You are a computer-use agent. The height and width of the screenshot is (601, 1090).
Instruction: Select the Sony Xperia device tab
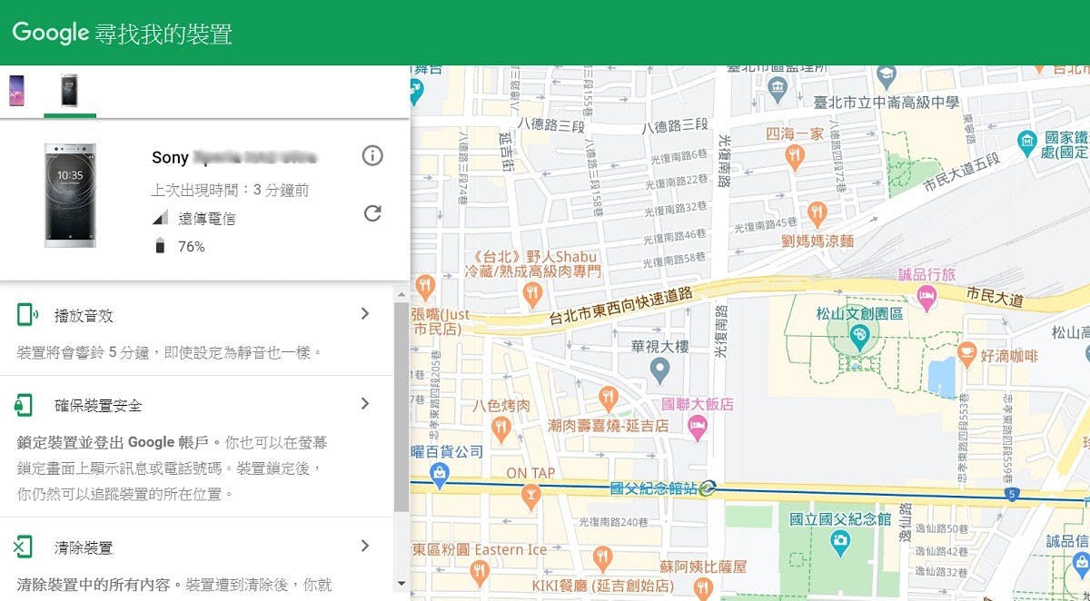pyautogui.click(x=69, y=91)
